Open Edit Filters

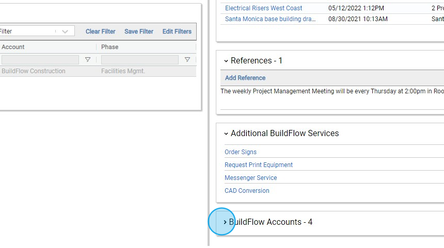pos(177,31)
